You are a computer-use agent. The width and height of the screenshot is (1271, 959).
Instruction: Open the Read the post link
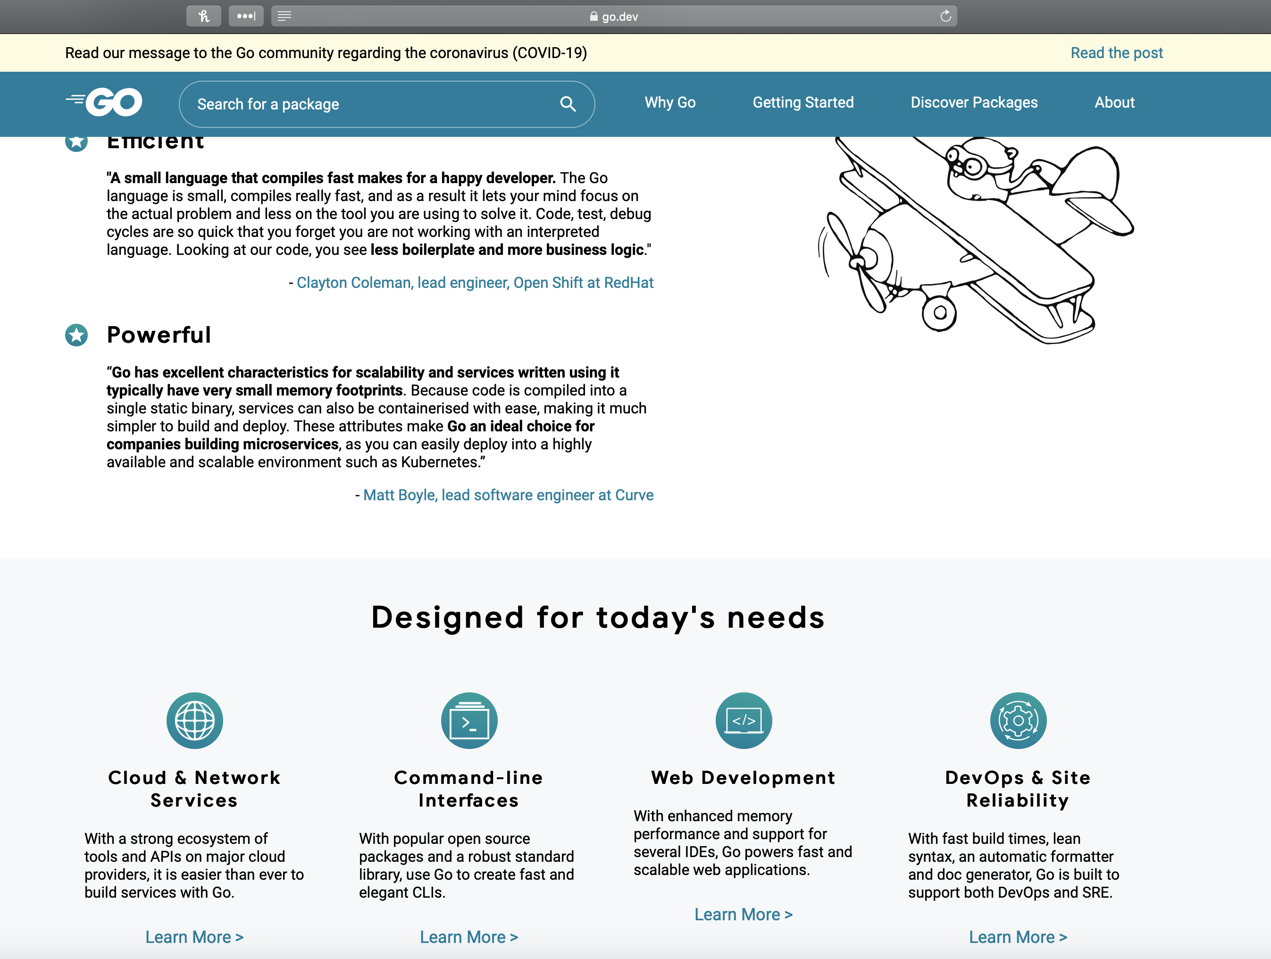point(1116,52)
